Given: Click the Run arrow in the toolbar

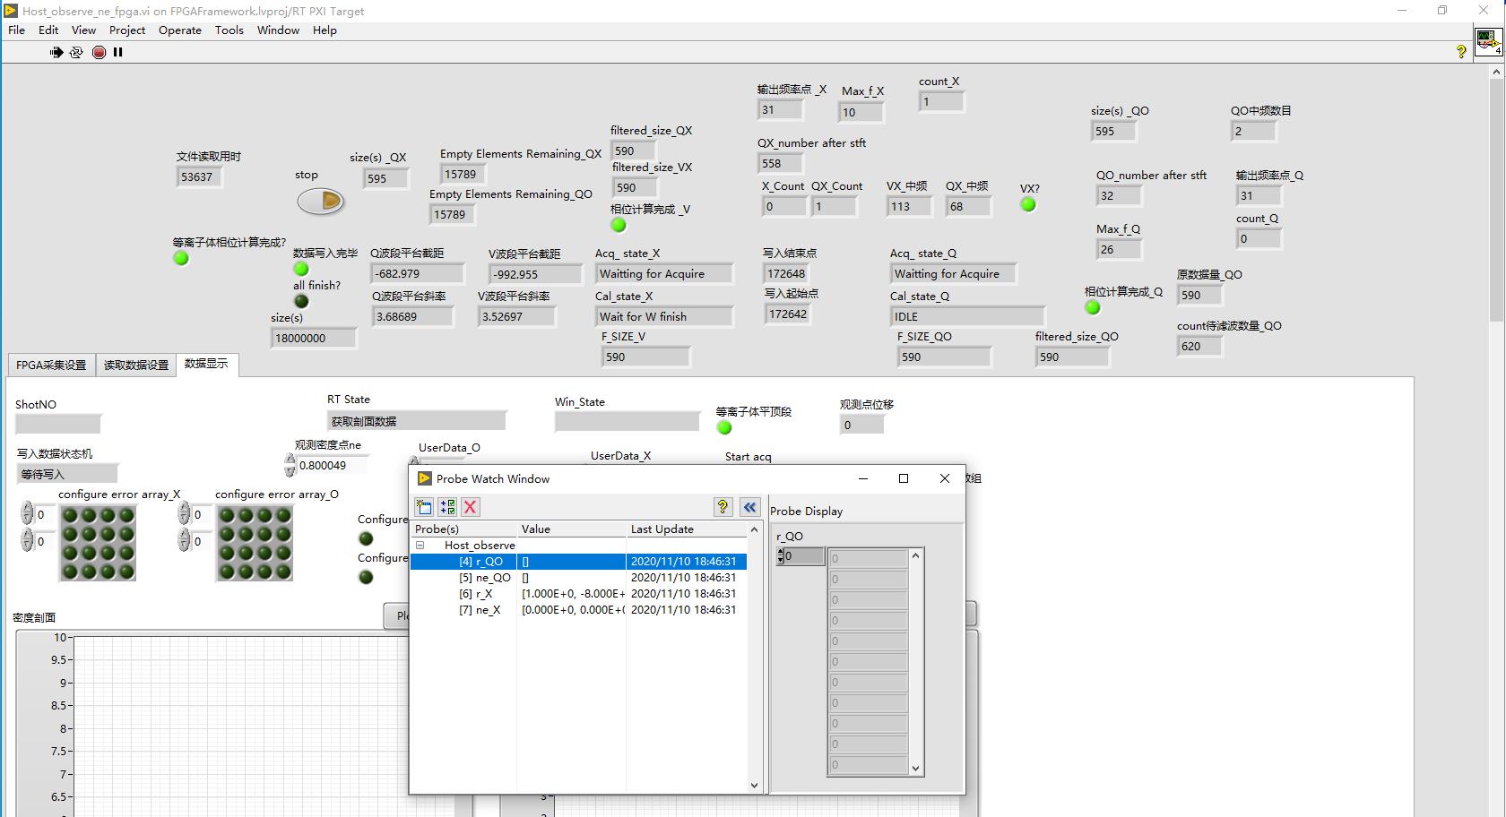Looking at the screenshot, I should [56, 53].
